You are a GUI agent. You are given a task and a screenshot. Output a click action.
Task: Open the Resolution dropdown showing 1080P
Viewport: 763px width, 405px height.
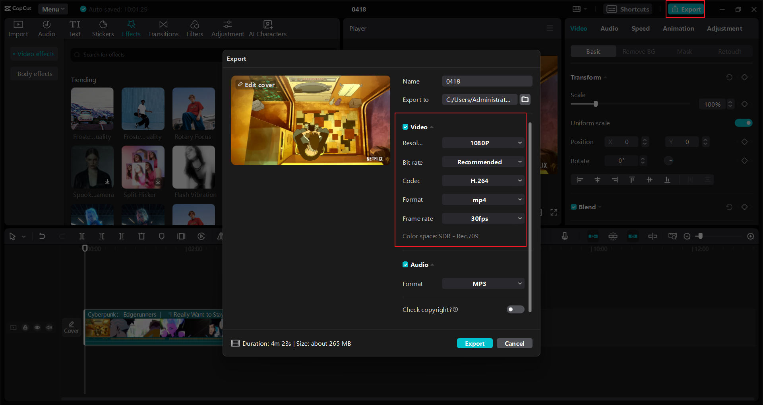(483, 143)
